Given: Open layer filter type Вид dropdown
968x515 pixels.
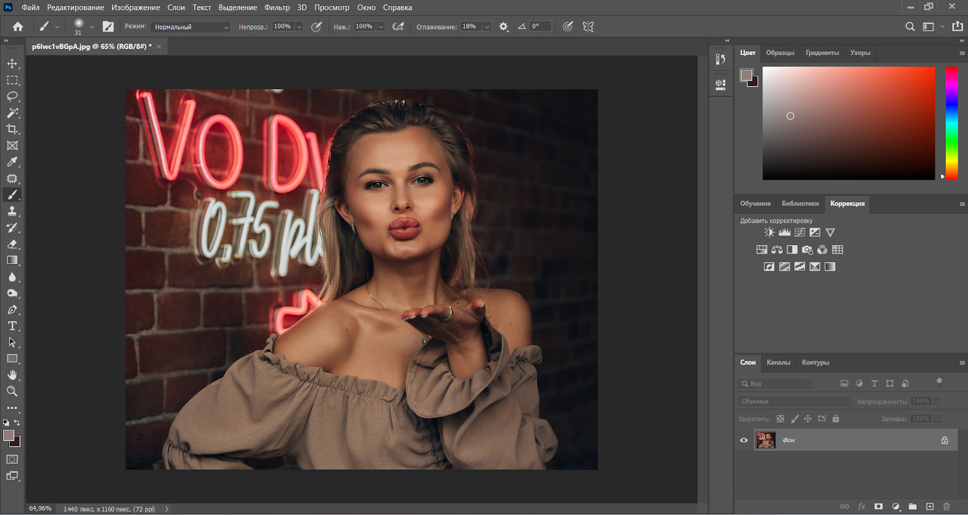Looking at the screenshot, I should [x=774, y=384].
